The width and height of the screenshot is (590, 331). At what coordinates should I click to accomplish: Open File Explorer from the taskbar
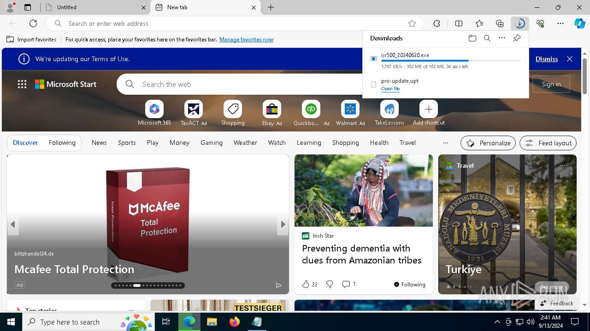(212, 322)
